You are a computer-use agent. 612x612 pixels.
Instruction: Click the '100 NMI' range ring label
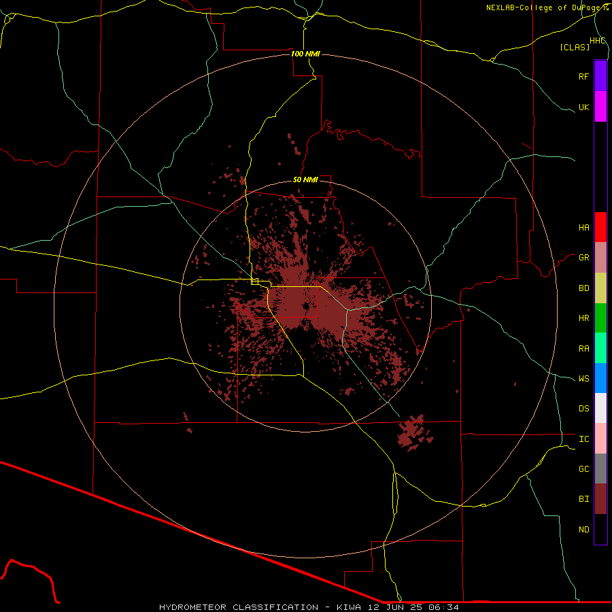coord(305,54)
